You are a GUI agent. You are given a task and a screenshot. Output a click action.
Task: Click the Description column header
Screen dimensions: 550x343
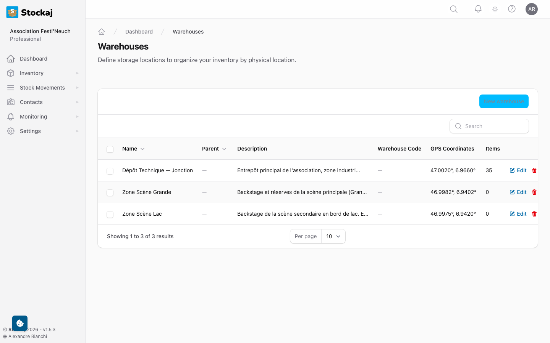coord(252,149)
